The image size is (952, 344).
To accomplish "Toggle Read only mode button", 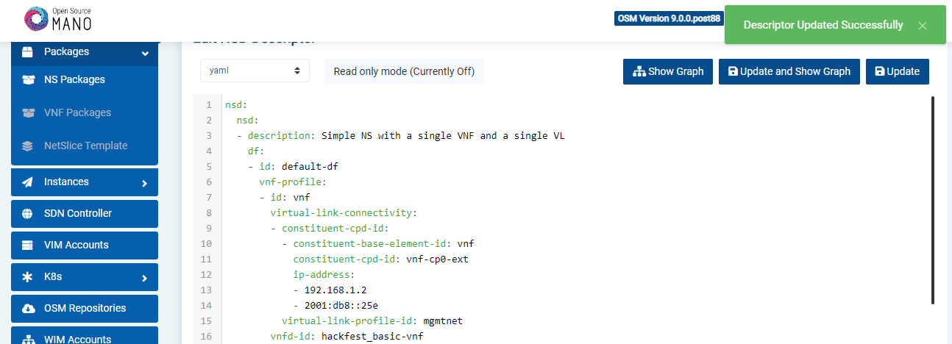I will [x=404, y=71].
